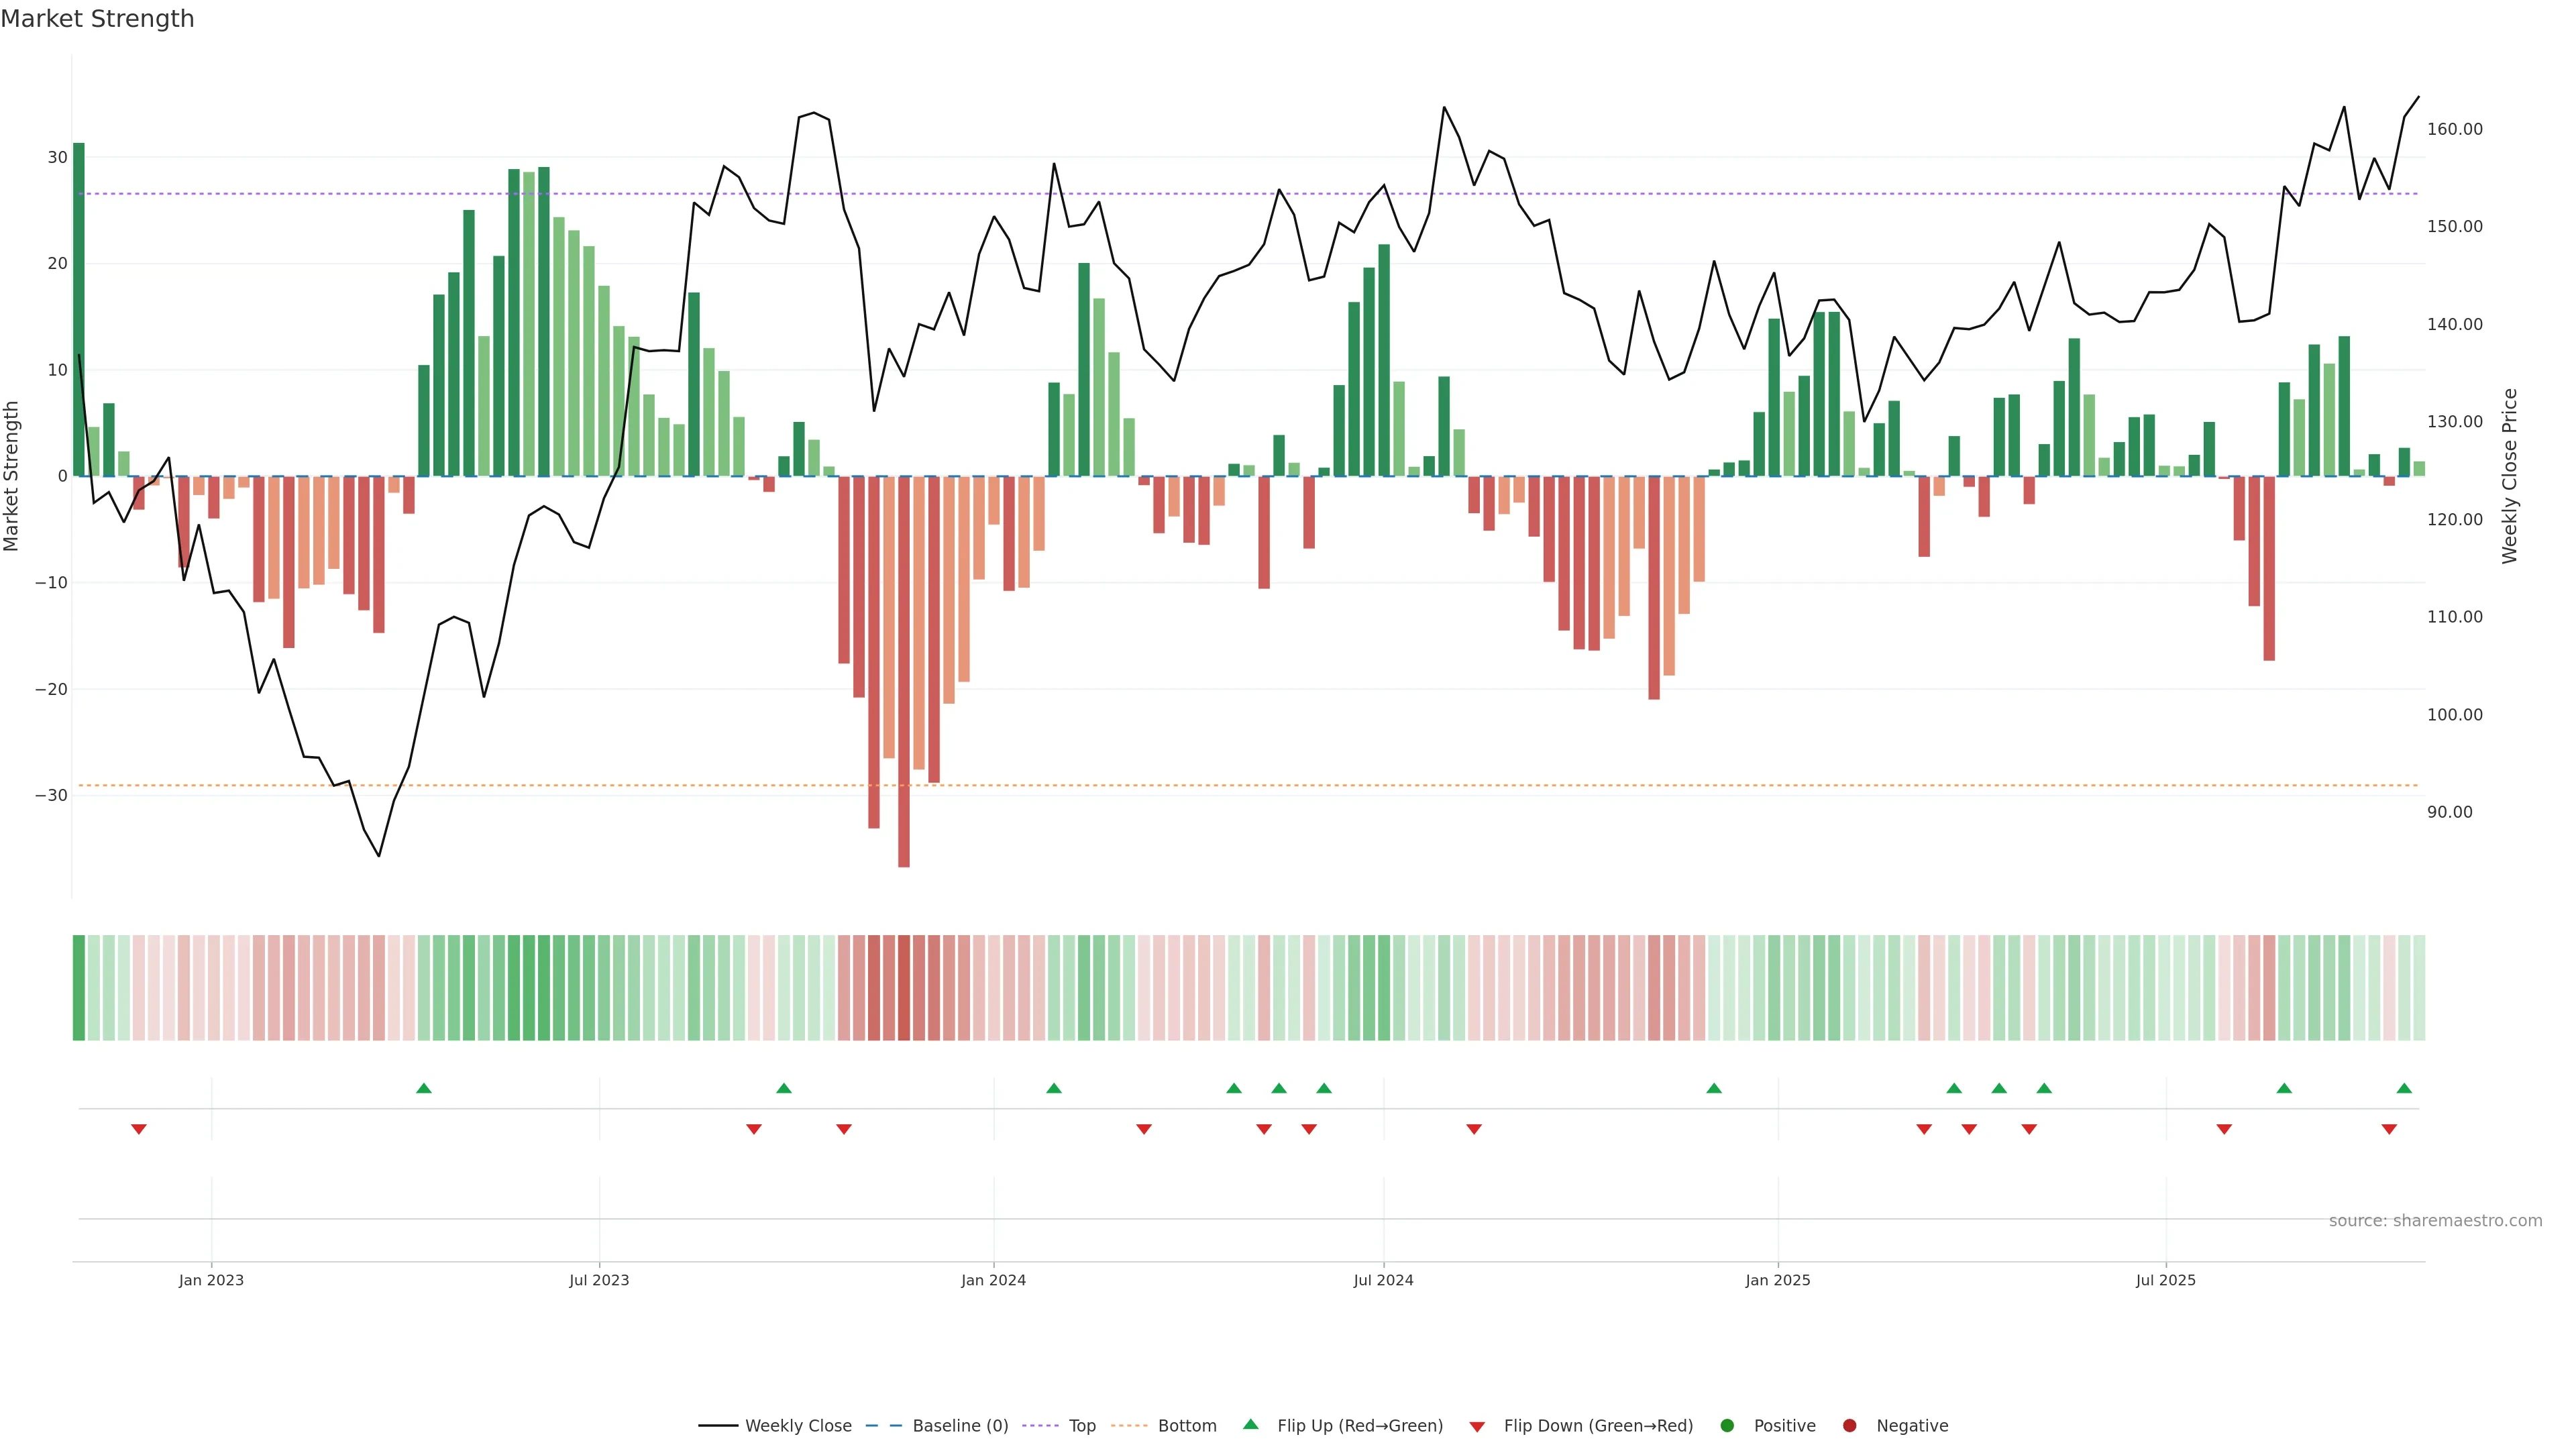Click red triangle icon in Flip Down legend

pos(1477,1427)
